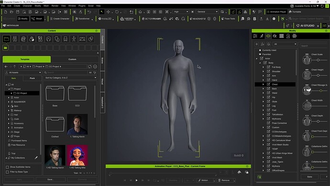Open the Actor category icon in Content
Viewport: 330px width, 186px height.
[x=15, y=39]
